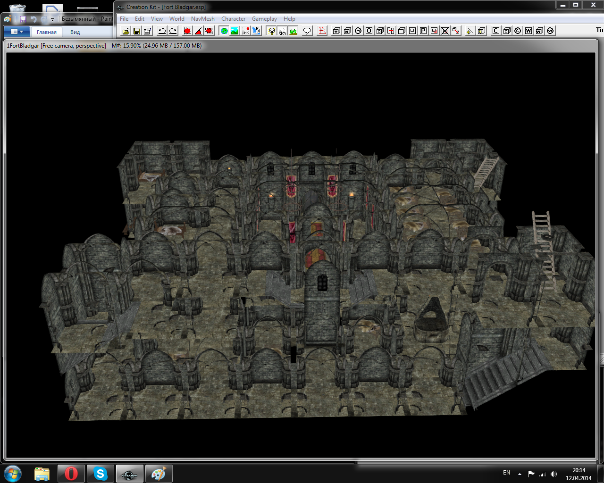Click the circled W water icon
Image resolution: width=604 pixels, height=483 pixels.
pyautogui.click(x=550, y=31)
